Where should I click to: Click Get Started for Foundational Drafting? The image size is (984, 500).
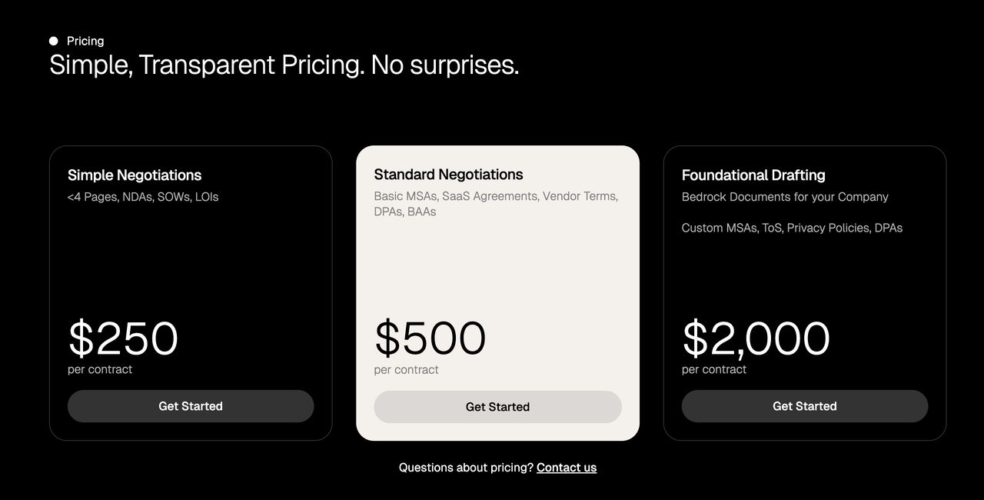point(804,406)
